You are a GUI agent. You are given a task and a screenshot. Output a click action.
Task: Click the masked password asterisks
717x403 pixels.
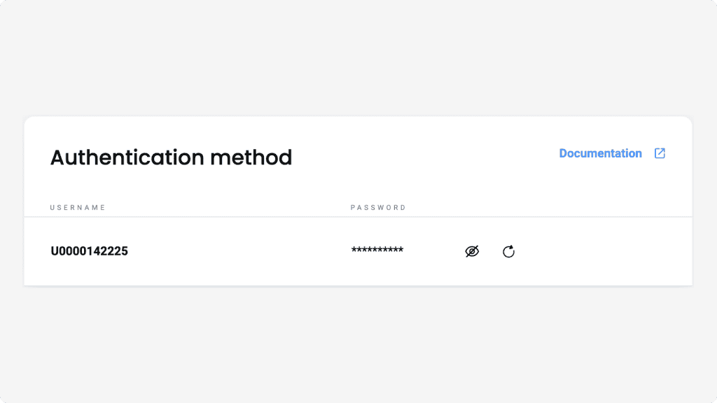pyautogui.click(x=377, y=251)
